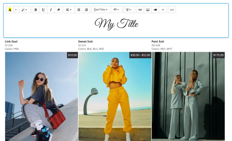Insert a hyperlink with the link icon
Screen dimensions: 232x141
pos(140,10)
